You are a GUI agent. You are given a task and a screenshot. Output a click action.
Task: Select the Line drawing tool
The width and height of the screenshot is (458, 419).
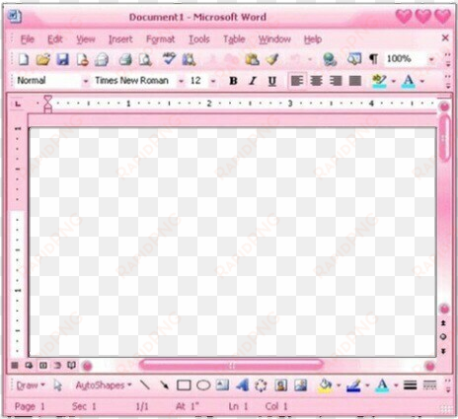(x=145, y=384)
